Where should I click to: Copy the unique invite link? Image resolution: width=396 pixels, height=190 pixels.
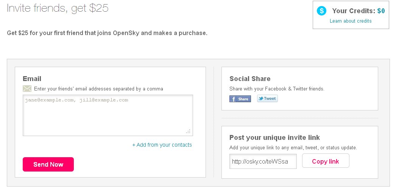click(326, 161)
